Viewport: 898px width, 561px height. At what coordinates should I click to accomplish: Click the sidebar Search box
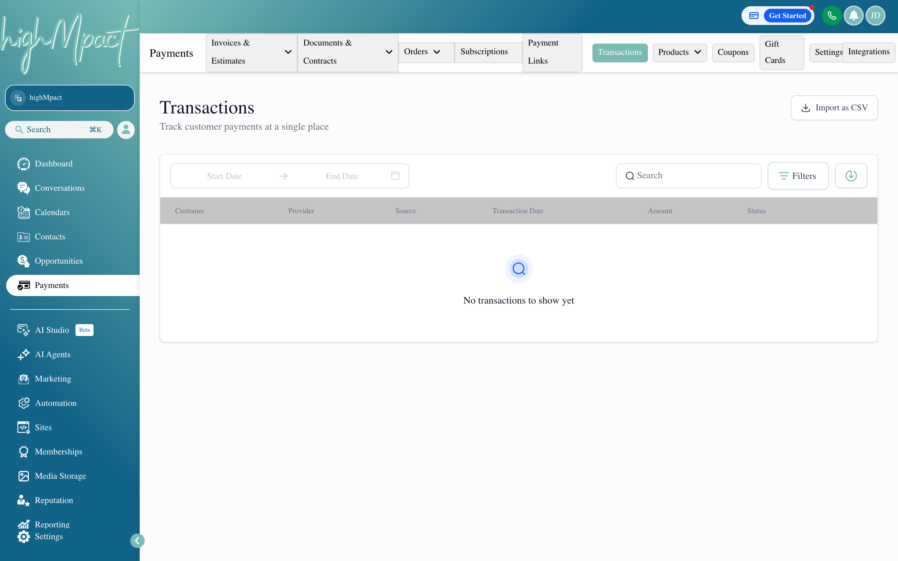point(59,130)
